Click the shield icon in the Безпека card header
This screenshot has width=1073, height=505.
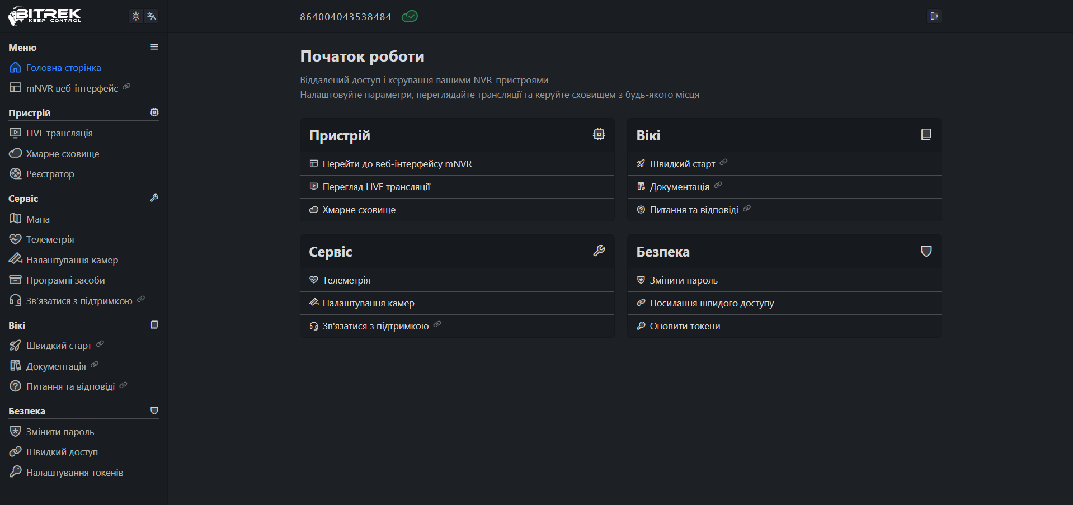coord(926,251)
